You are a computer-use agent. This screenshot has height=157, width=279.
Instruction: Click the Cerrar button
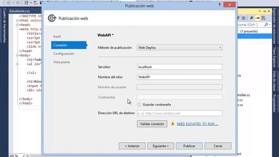point(218,146)
